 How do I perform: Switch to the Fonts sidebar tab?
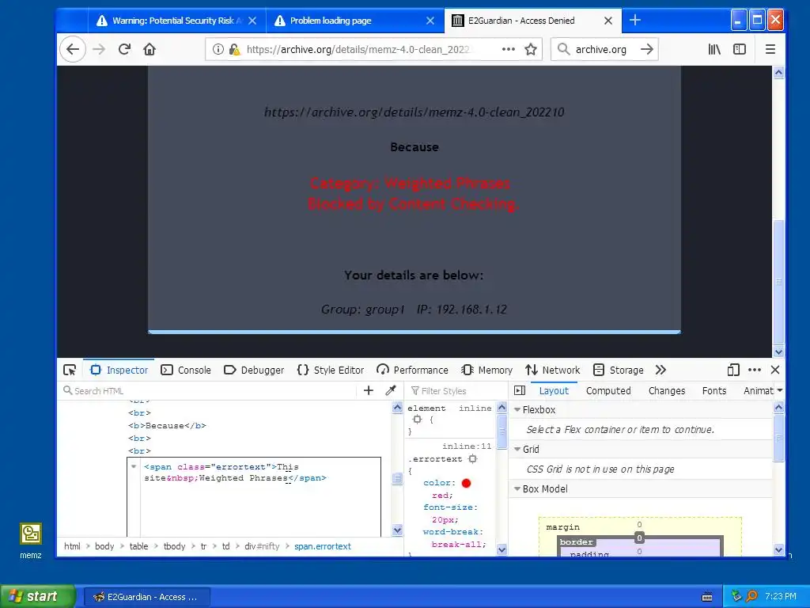714,391
